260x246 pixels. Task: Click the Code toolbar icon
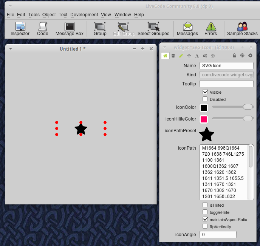tap(43, 29)
